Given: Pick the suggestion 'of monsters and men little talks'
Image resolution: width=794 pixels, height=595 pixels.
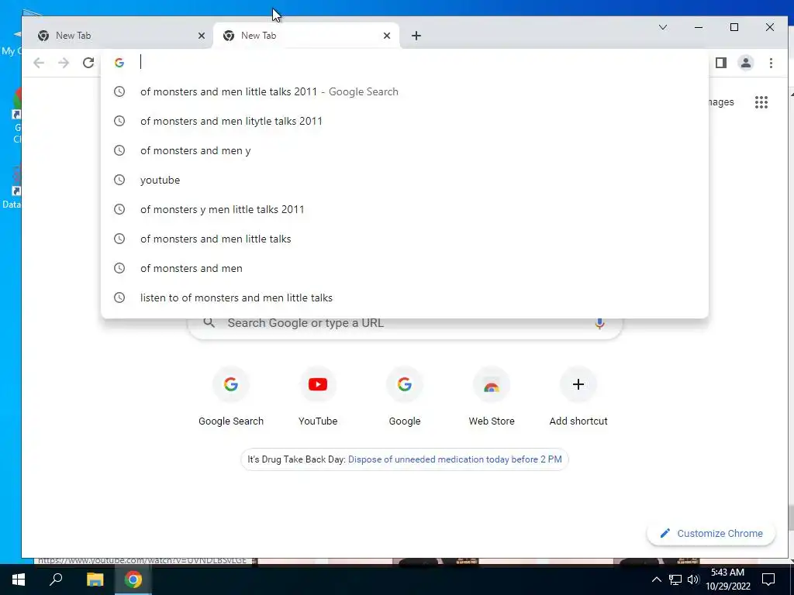Looking at the screenshot, I should 405,239.
